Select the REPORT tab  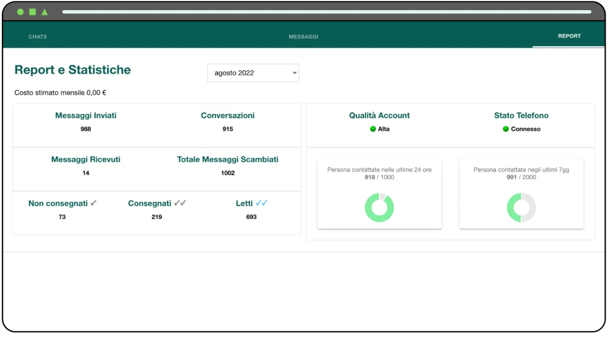tap(569, 36)
